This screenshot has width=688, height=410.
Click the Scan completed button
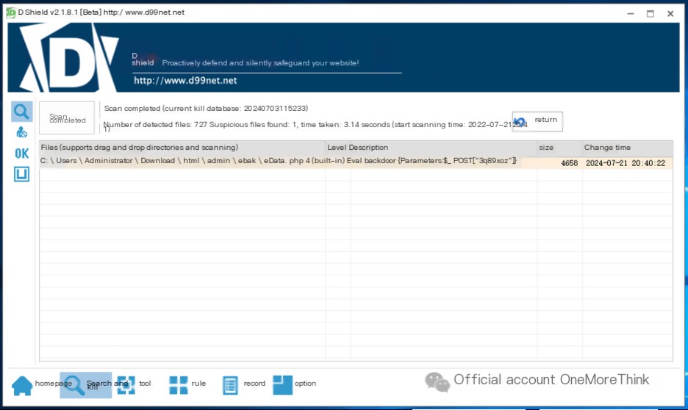click(x=67, y=118)
